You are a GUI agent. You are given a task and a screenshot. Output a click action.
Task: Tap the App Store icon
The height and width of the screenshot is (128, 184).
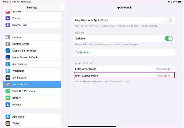pos(8,117)
